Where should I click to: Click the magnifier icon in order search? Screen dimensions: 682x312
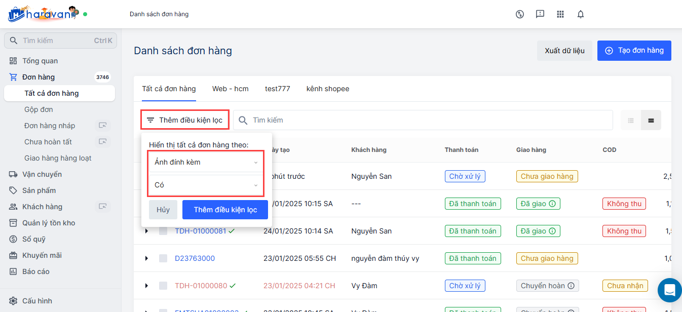point(243,121)
